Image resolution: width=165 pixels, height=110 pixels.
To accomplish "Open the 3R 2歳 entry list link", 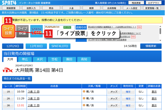I will coord(34,105).
